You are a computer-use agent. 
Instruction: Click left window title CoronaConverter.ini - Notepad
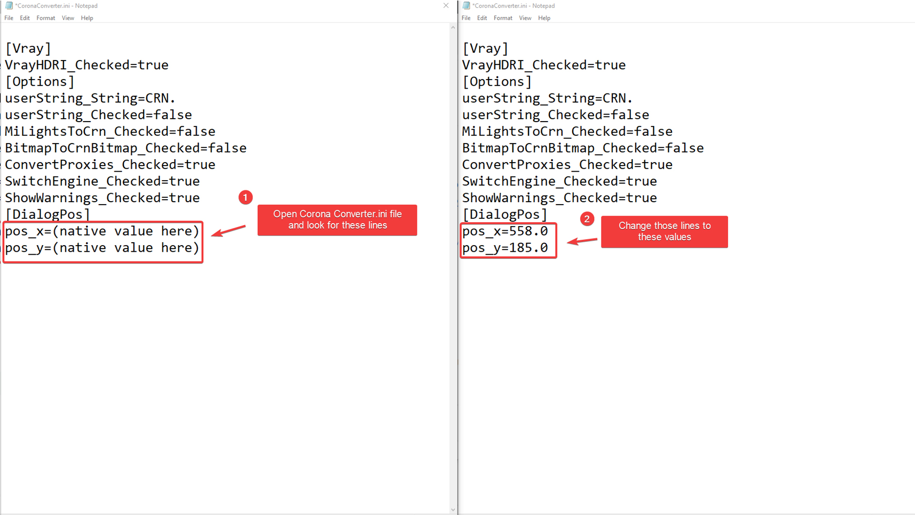56,6
